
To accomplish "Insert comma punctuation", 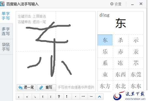I will [x=20, y=97].
